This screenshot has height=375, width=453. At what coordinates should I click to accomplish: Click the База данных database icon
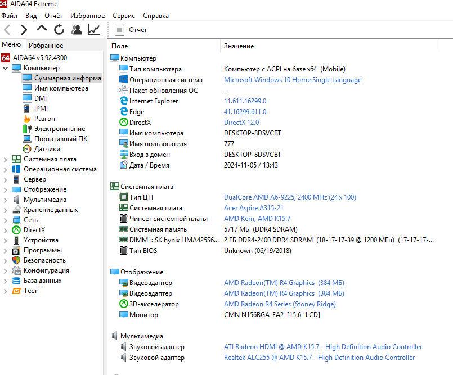[16, 281]
